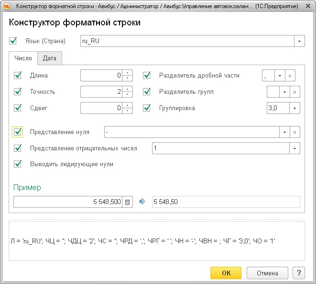Screen dimensions: 316x284
Task: Confirm with the OK button
Action: tap(226, 273)
